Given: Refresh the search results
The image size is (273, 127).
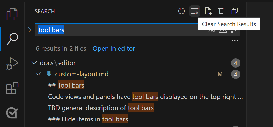Looking at the screenshot, I should tap(181, 11).
